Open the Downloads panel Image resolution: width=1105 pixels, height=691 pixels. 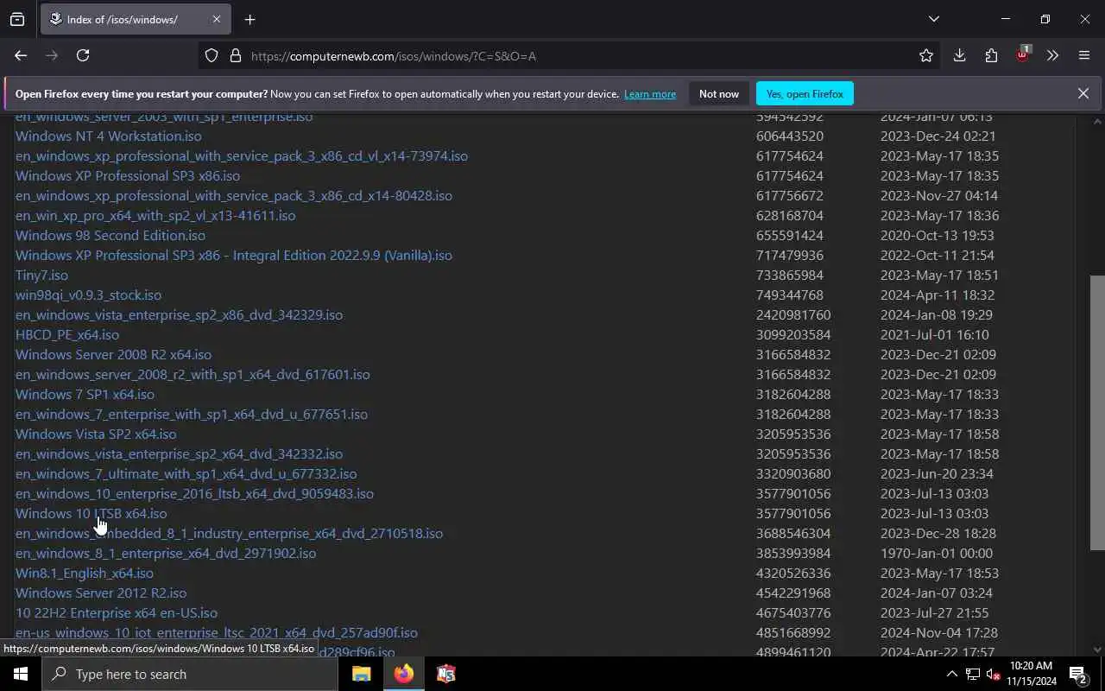coord(959,55)
